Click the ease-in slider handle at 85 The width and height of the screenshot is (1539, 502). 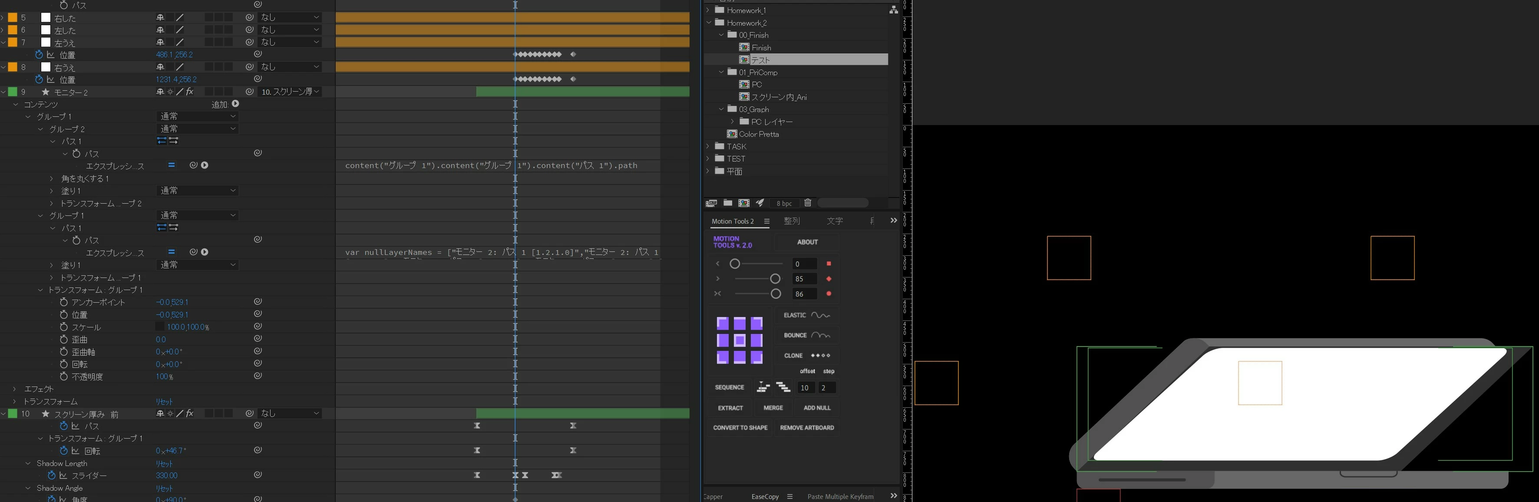click(775, 279)
